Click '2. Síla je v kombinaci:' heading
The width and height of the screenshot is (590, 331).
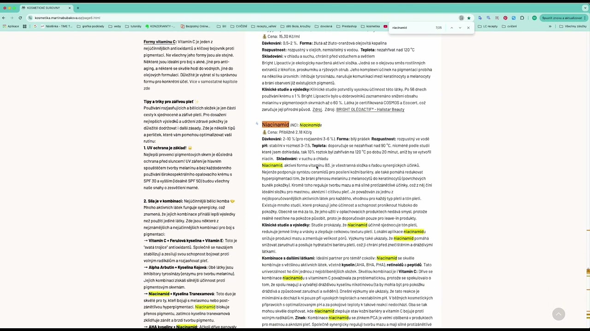[163, 201]
